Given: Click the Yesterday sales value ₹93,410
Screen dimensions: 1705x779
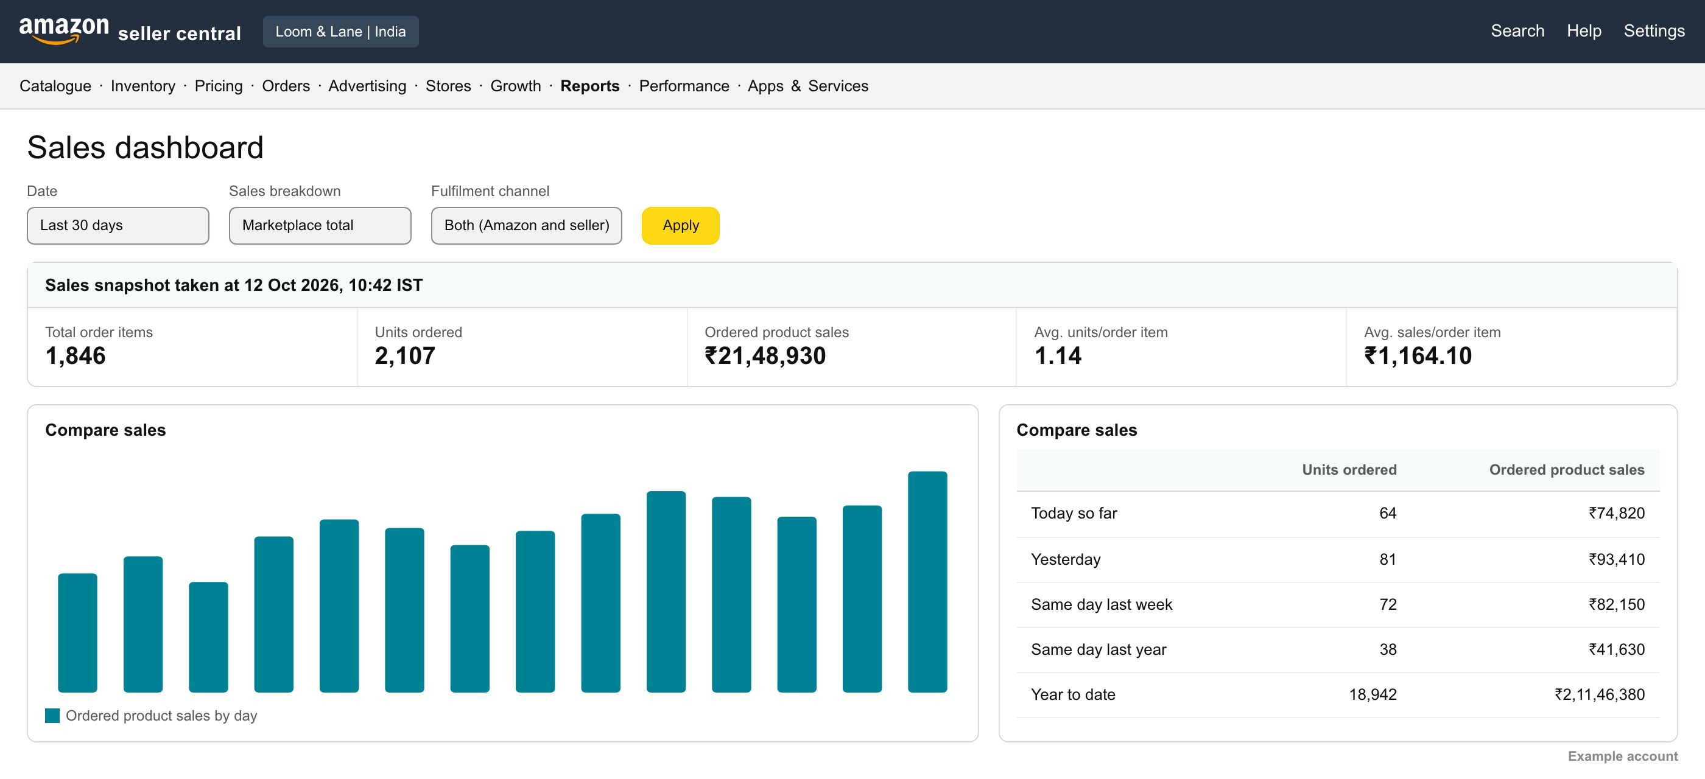Looking at the screenshot, I should coord(1616,559).
